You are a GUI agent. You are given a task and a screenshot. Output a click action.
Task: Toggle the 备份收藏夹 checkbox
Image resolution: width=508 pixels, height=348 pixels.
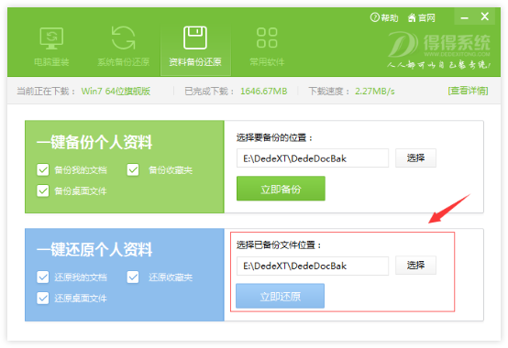[x=133, y=169]
